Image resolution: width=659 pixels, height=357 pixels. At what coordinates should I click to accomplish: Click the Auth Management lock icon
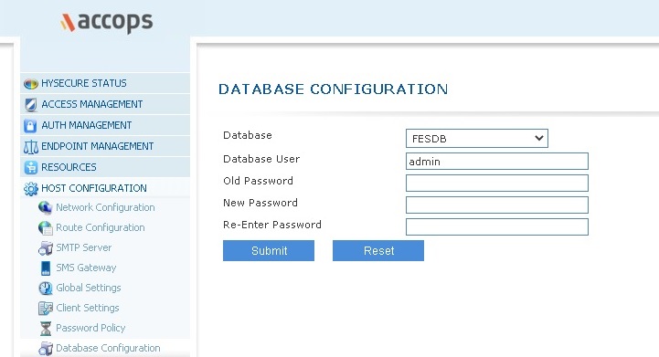[30, 126]
